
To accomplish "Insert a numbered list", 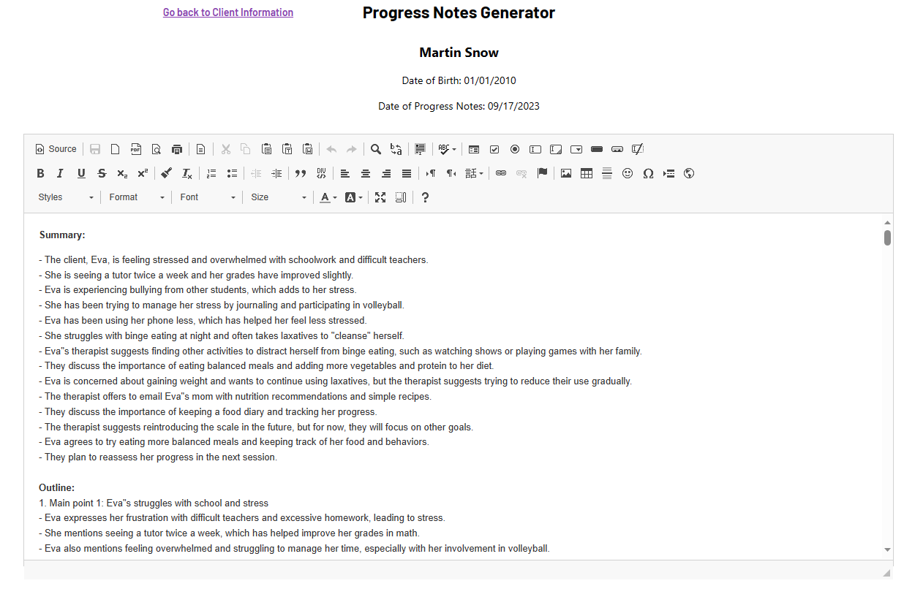I will [x=211, y=173].
